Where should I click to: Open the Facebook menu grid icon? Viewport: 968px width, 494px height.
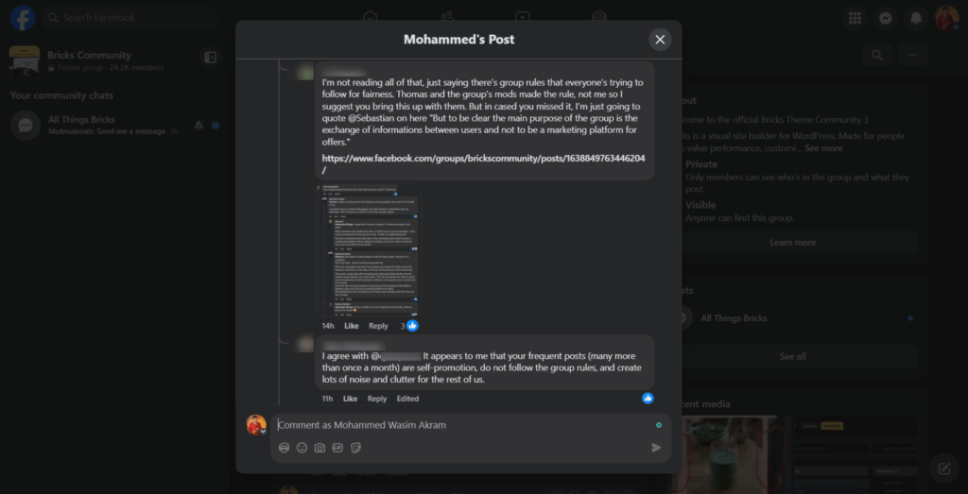click(x=856, y=18)
